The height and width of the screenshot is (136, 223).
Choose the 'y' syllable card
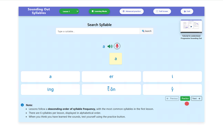(x=172, y=89)
